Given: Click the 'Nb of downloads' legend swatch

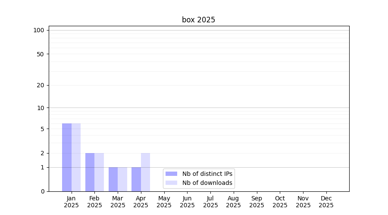Looking at the screenshot, I should pyautogui.click(x=171, y=183).
